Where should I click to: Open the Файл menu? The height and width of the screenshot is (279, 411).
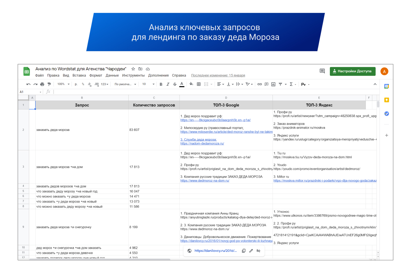coord(39,75)
